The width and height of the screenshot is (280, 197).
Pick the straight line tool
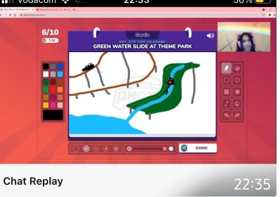coord(226,104)
